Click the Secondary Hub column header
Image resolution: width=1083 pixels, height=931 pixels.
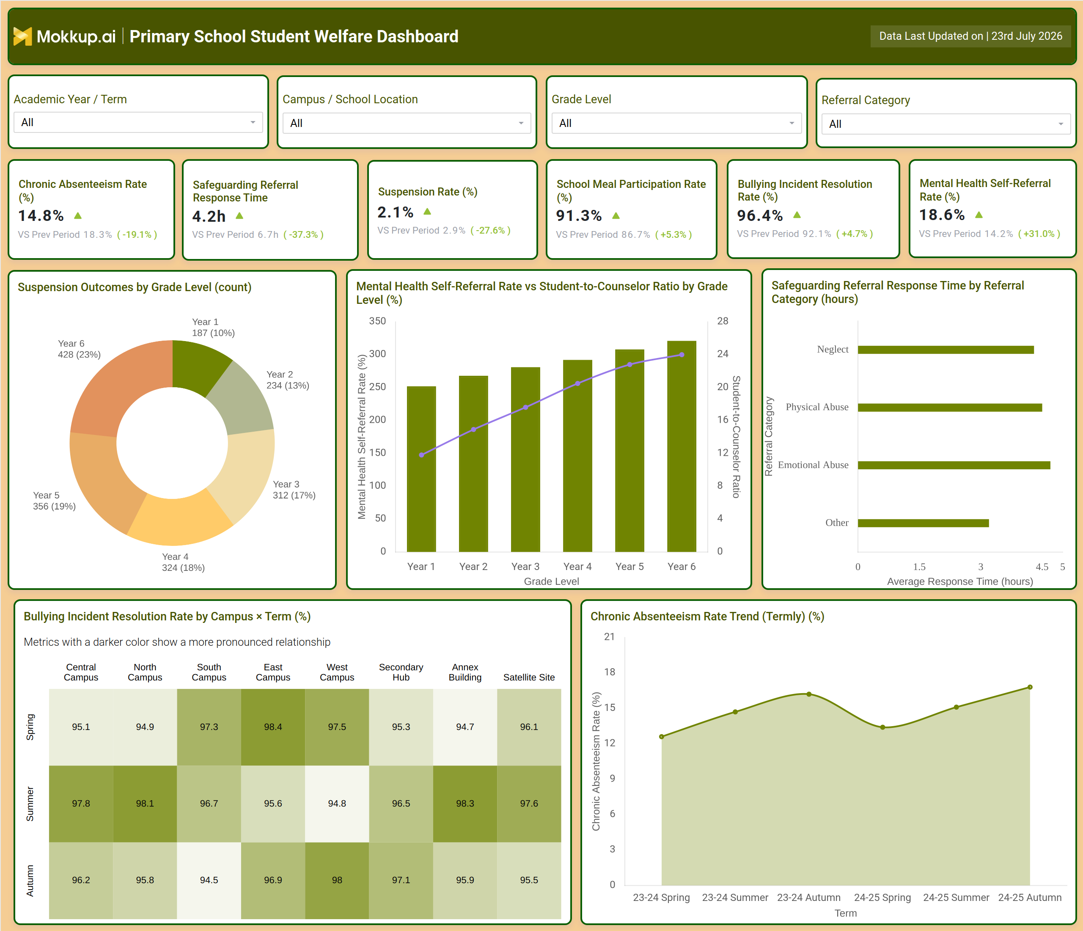coord(401,672)
